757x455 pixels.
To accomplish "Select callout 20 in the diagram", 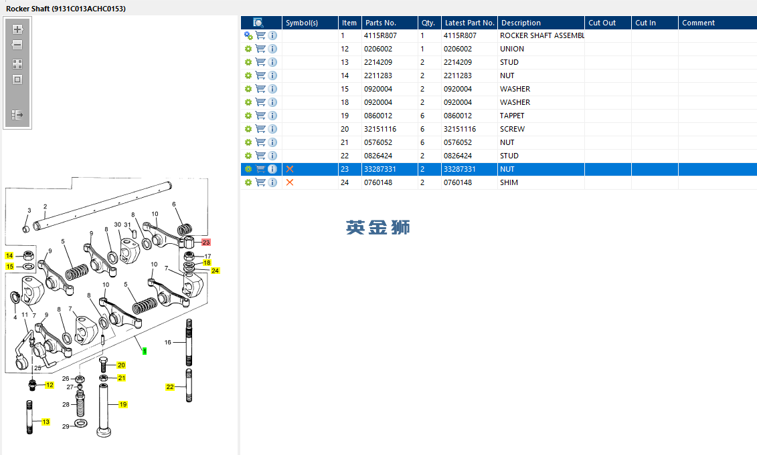I will [121, 365].
